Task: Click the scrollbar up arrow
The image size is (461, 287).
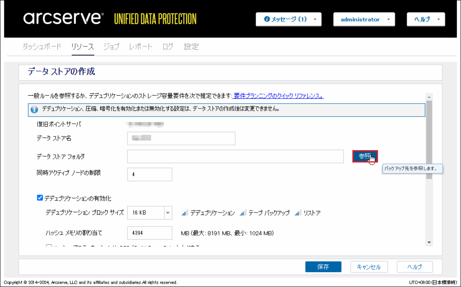Action: coord(429,97)
